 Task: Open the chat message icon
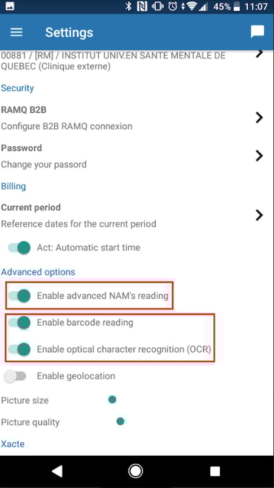click(x=258, y=32)
